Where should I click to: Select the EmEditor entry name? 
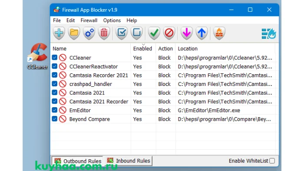80,110
